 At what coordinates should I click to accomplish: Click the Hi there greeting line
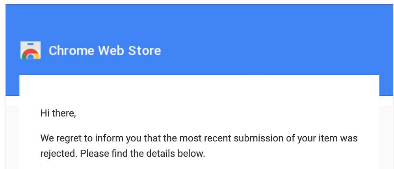click(x=58, y=113)
